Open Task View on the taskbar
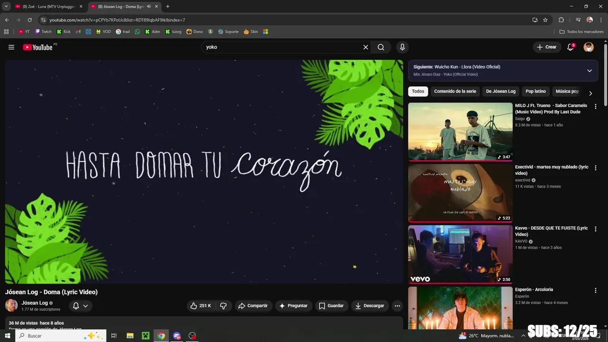Viewport: 608px width, 342px height. point(114,336)
